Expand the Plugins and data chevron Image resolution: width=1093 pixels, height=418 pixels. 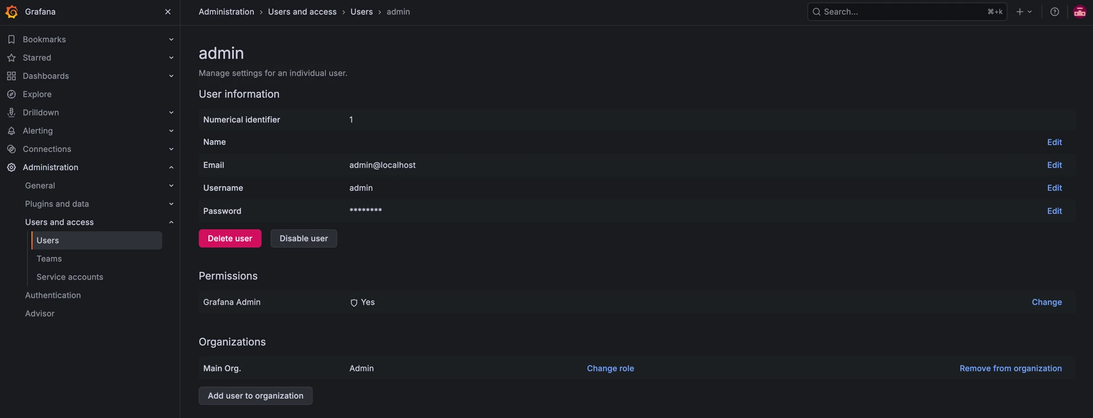coord(171,203)
